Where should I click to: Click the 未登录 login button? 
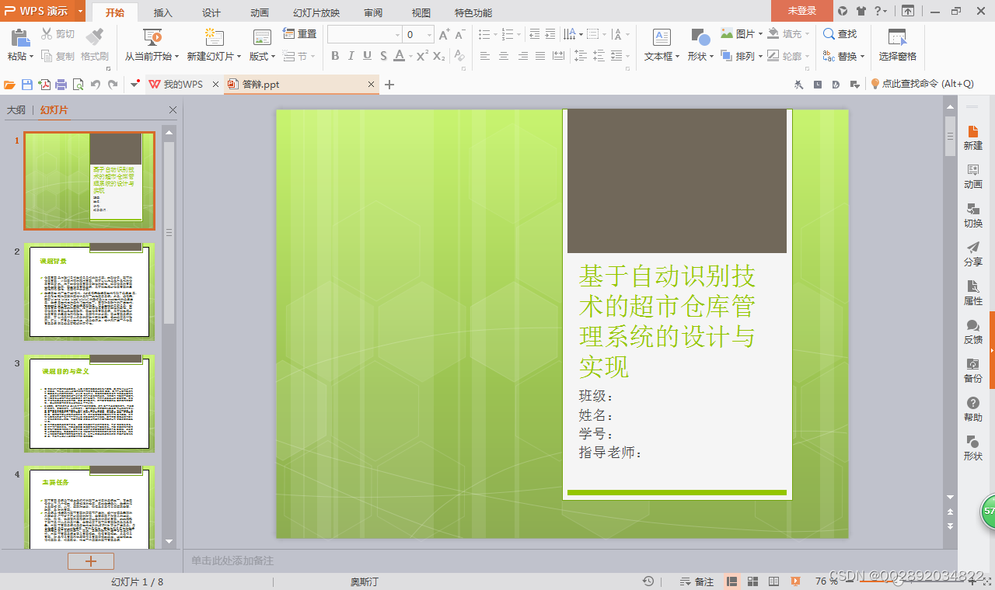coord(801,12)
